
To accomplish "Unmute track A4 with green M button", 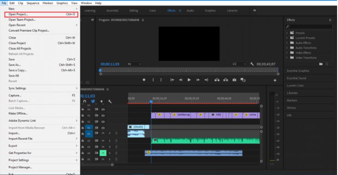I will [x=103, y=153].
